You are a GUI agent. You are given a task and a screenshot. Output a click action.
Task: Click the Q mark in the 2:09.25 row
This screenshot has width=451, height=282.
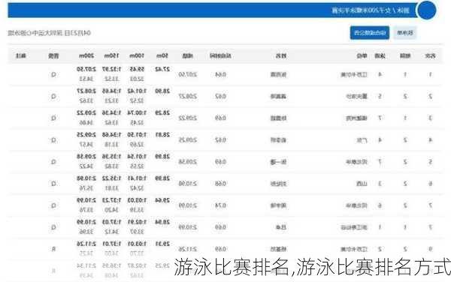point(53,140)
